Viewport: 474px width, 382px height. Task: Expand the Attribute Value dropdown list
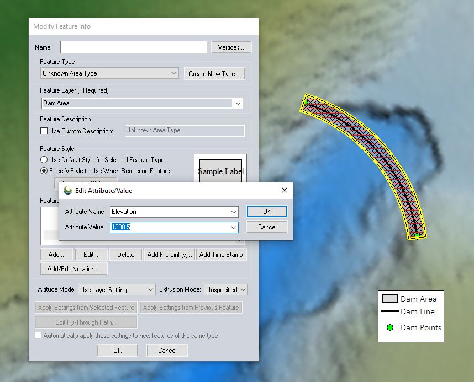tap(233, 227)
